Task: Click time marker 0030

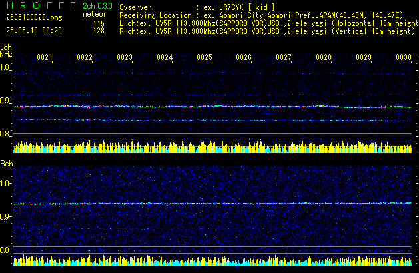Action: 404,57
